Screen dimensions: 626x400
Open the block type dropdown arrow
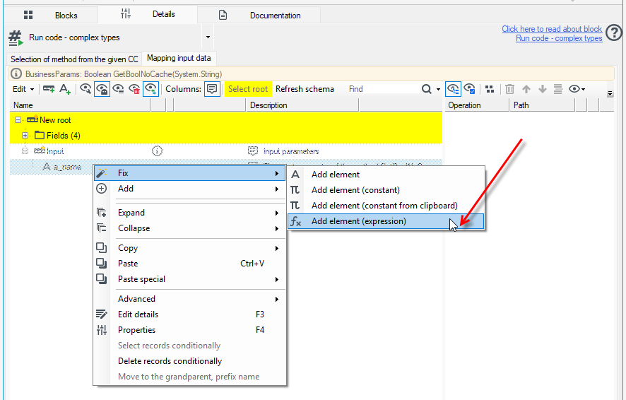click(208, 37)
